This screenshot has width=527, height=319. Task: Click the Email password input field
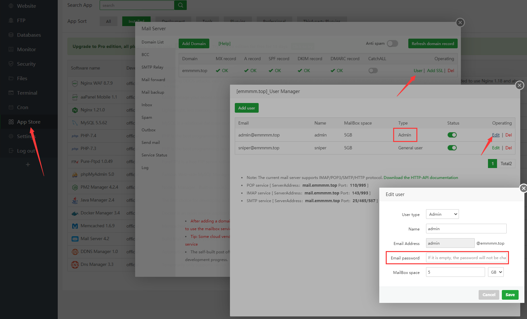tap(466, 258)
